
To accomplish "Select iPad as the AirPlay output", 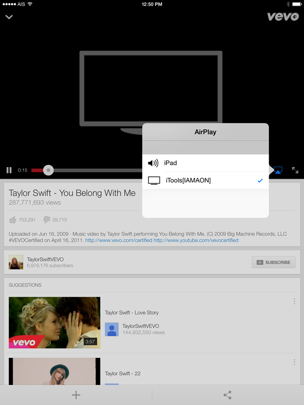I will [206, 163].
